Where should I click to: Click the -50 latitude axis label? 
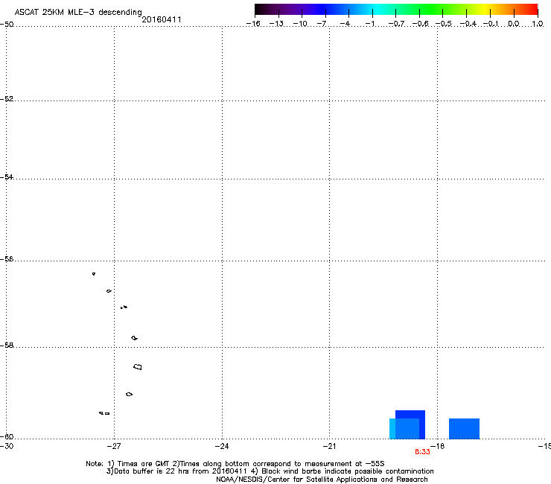click(7, 25)
